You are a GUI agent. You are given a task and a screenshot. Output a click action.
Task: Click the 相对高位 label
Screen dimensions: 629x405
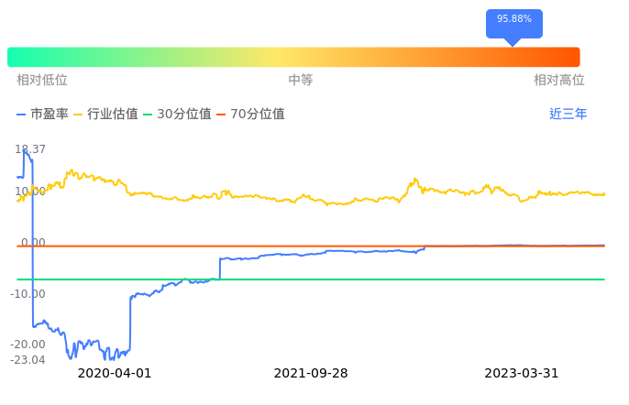[x=559, y=81]
